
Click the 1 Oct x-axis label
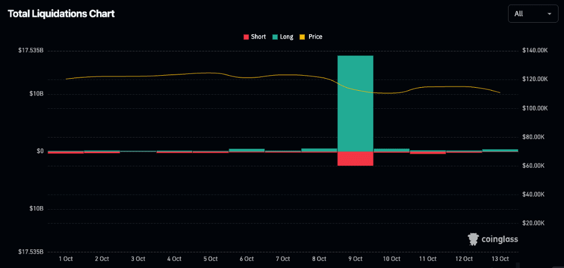[66, 259]
